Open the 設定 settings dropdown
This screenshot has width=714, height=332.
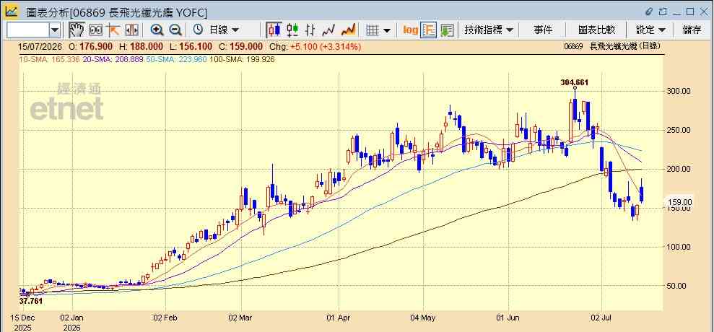tap(650, 30)
